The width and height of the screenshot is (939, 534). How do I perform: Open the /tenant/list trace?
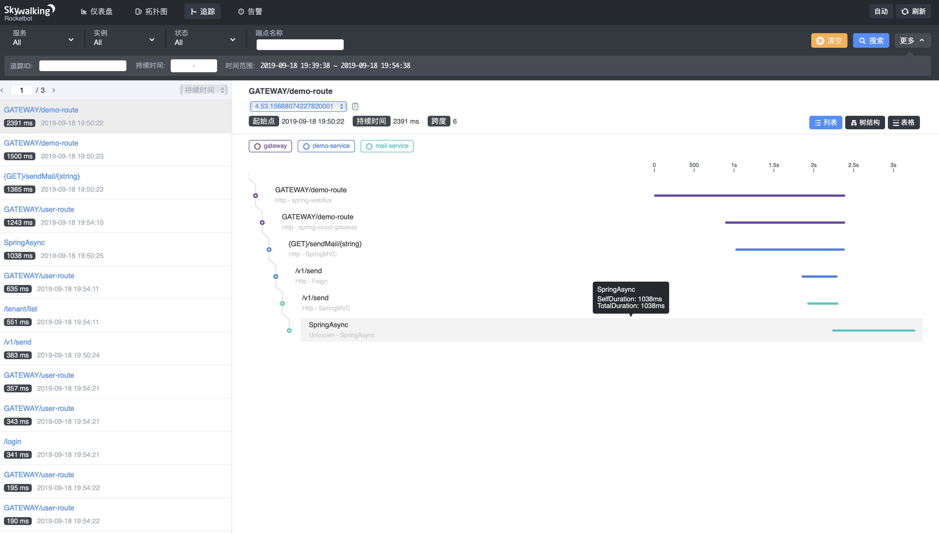click(20, 309)
